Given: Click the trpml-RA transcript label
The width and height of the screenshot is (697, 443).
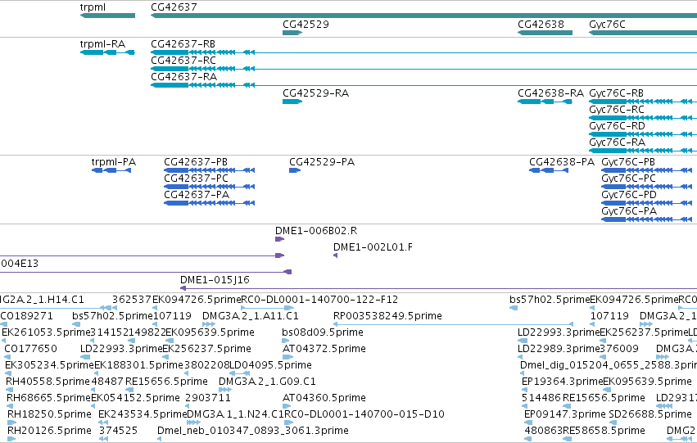Looking at the screenshot, I should coord(102,44).
